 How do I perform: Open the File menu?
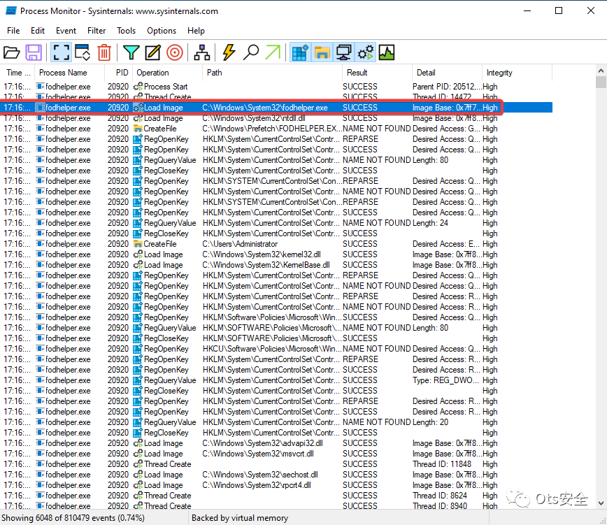tap(13, 31)
